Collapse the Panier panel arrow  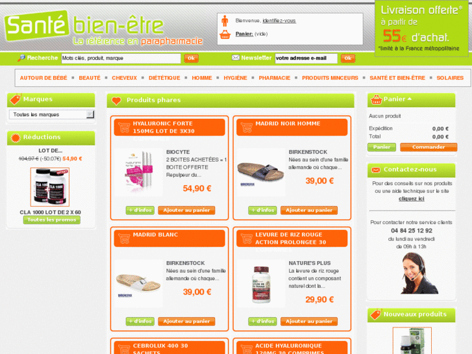[x=410, y=99]
